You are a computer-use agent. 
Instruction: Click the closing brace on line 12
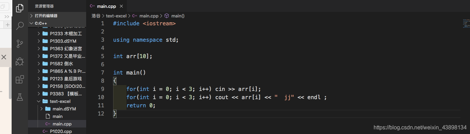115,113
